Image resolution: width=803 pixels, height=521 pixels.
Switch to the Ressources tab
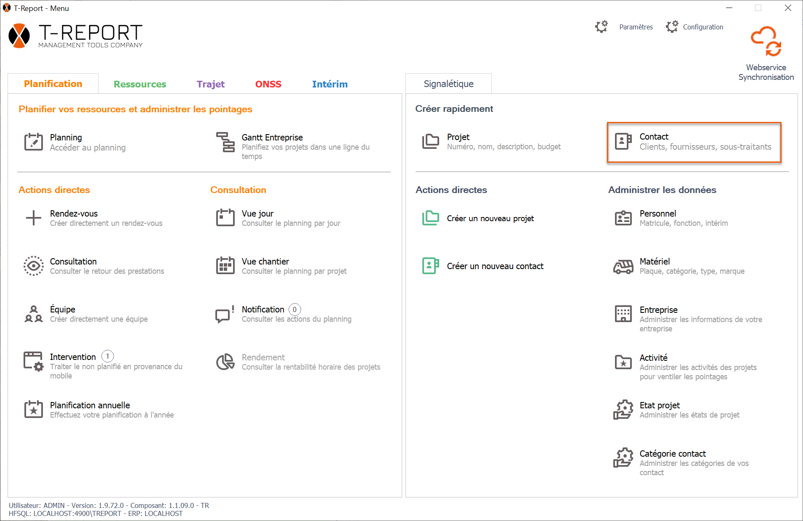point(140,84)
